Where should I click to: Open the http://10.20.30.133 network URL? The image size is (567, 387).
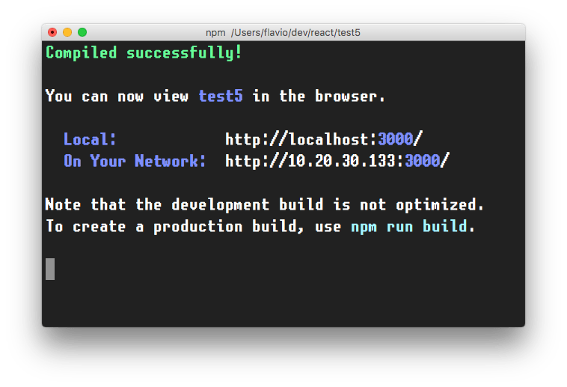point(313,162)
